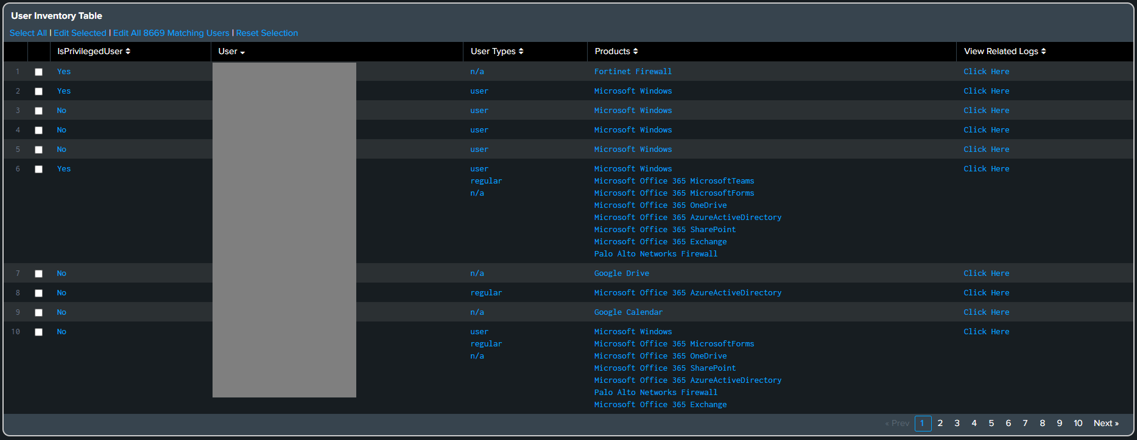The image size is (1137, 440).
Task: Tick the checkbox for row 6
Action: coord(39,169)
